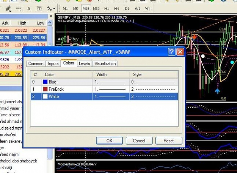
Task: Open the Common tab
Action: point(36,63)
